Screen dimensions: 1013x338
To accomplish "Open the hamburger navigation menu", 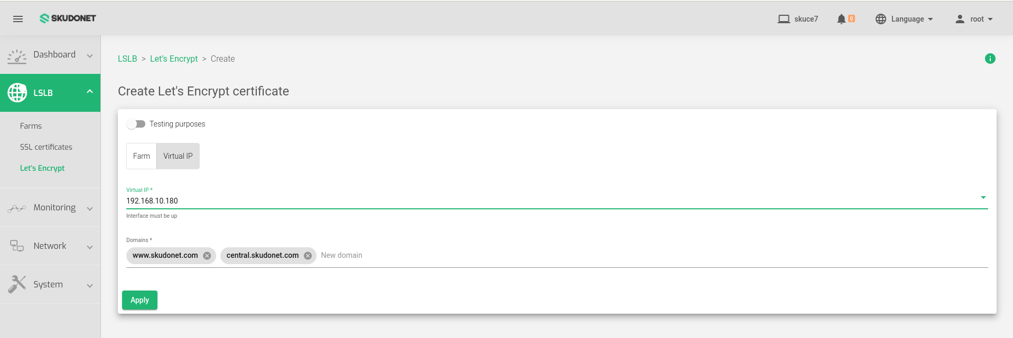I will click(17, 18).
